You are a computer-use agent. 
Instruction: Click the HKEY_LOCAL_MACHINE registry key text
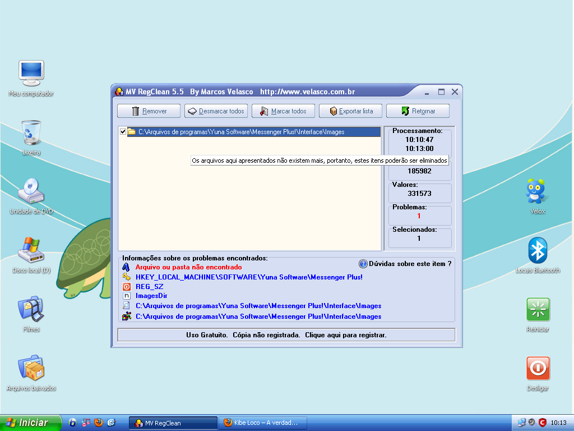[x=249, y=277]
